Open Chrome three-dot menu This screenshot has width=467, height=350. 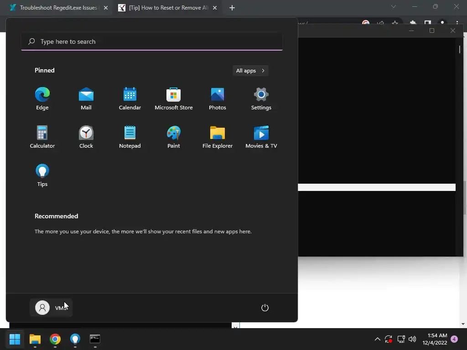pos(457,23)
